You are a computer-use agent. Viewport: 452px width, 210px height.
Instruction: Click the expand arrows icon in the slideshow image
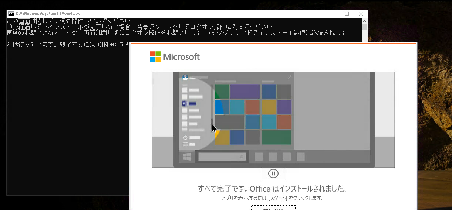[x=289, y=78]
